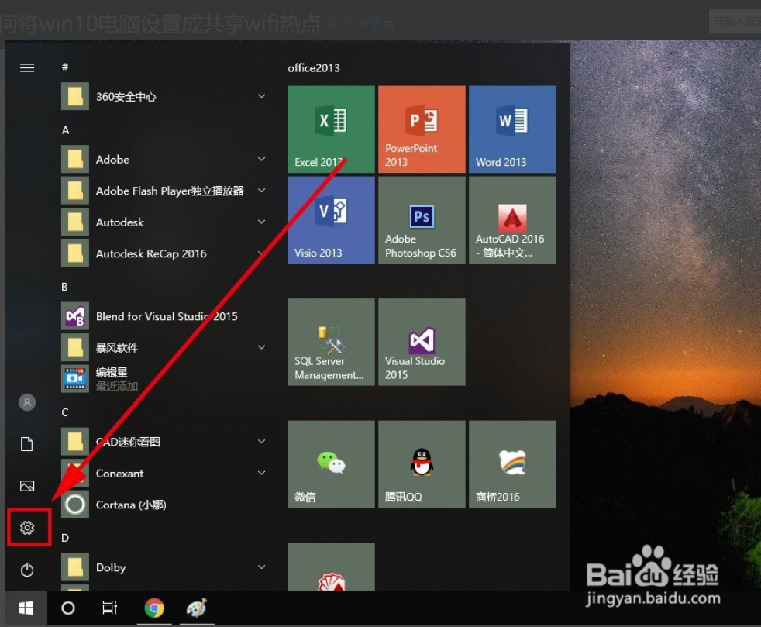The height and width of the screenshot is (627, 761).
Task: Open SQL Server Management tile
Action: [331, 342]
